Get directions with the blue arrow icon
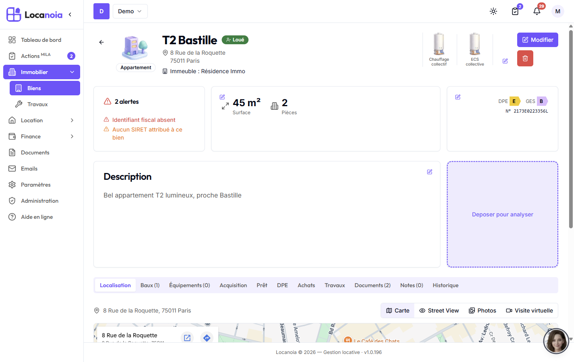580x362 pixels. (x=207, y=338)
